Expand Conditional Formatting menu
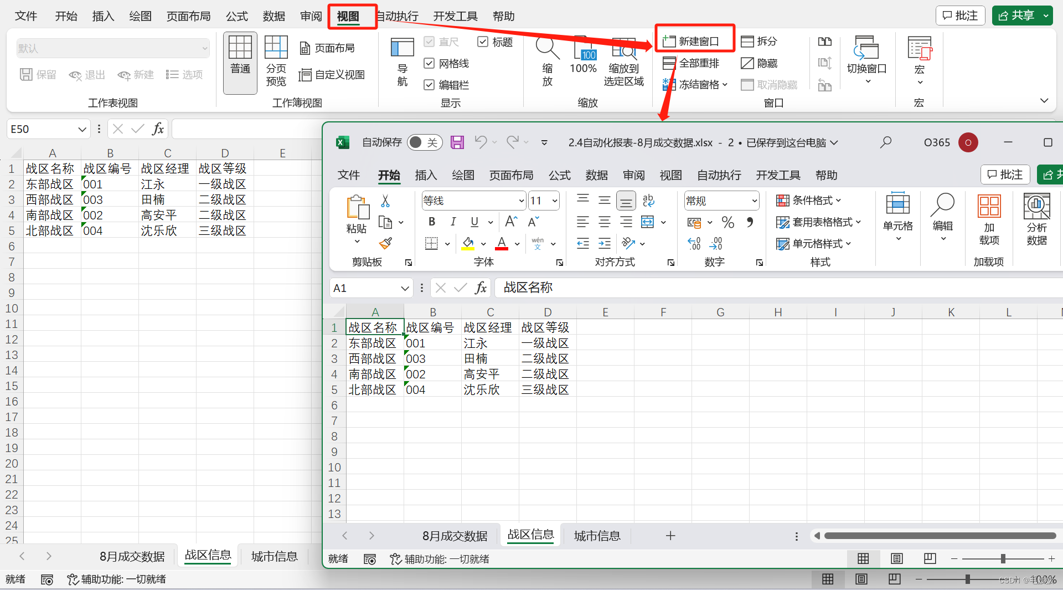 [809, 201]
